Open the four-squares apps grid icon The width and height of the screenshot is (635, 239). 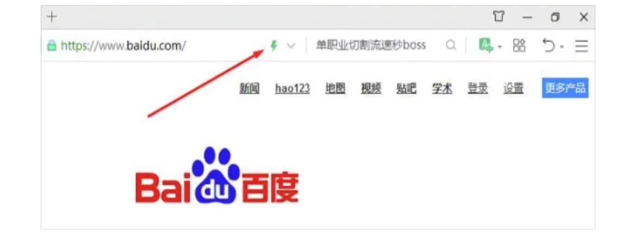click(x=519, y=45)
